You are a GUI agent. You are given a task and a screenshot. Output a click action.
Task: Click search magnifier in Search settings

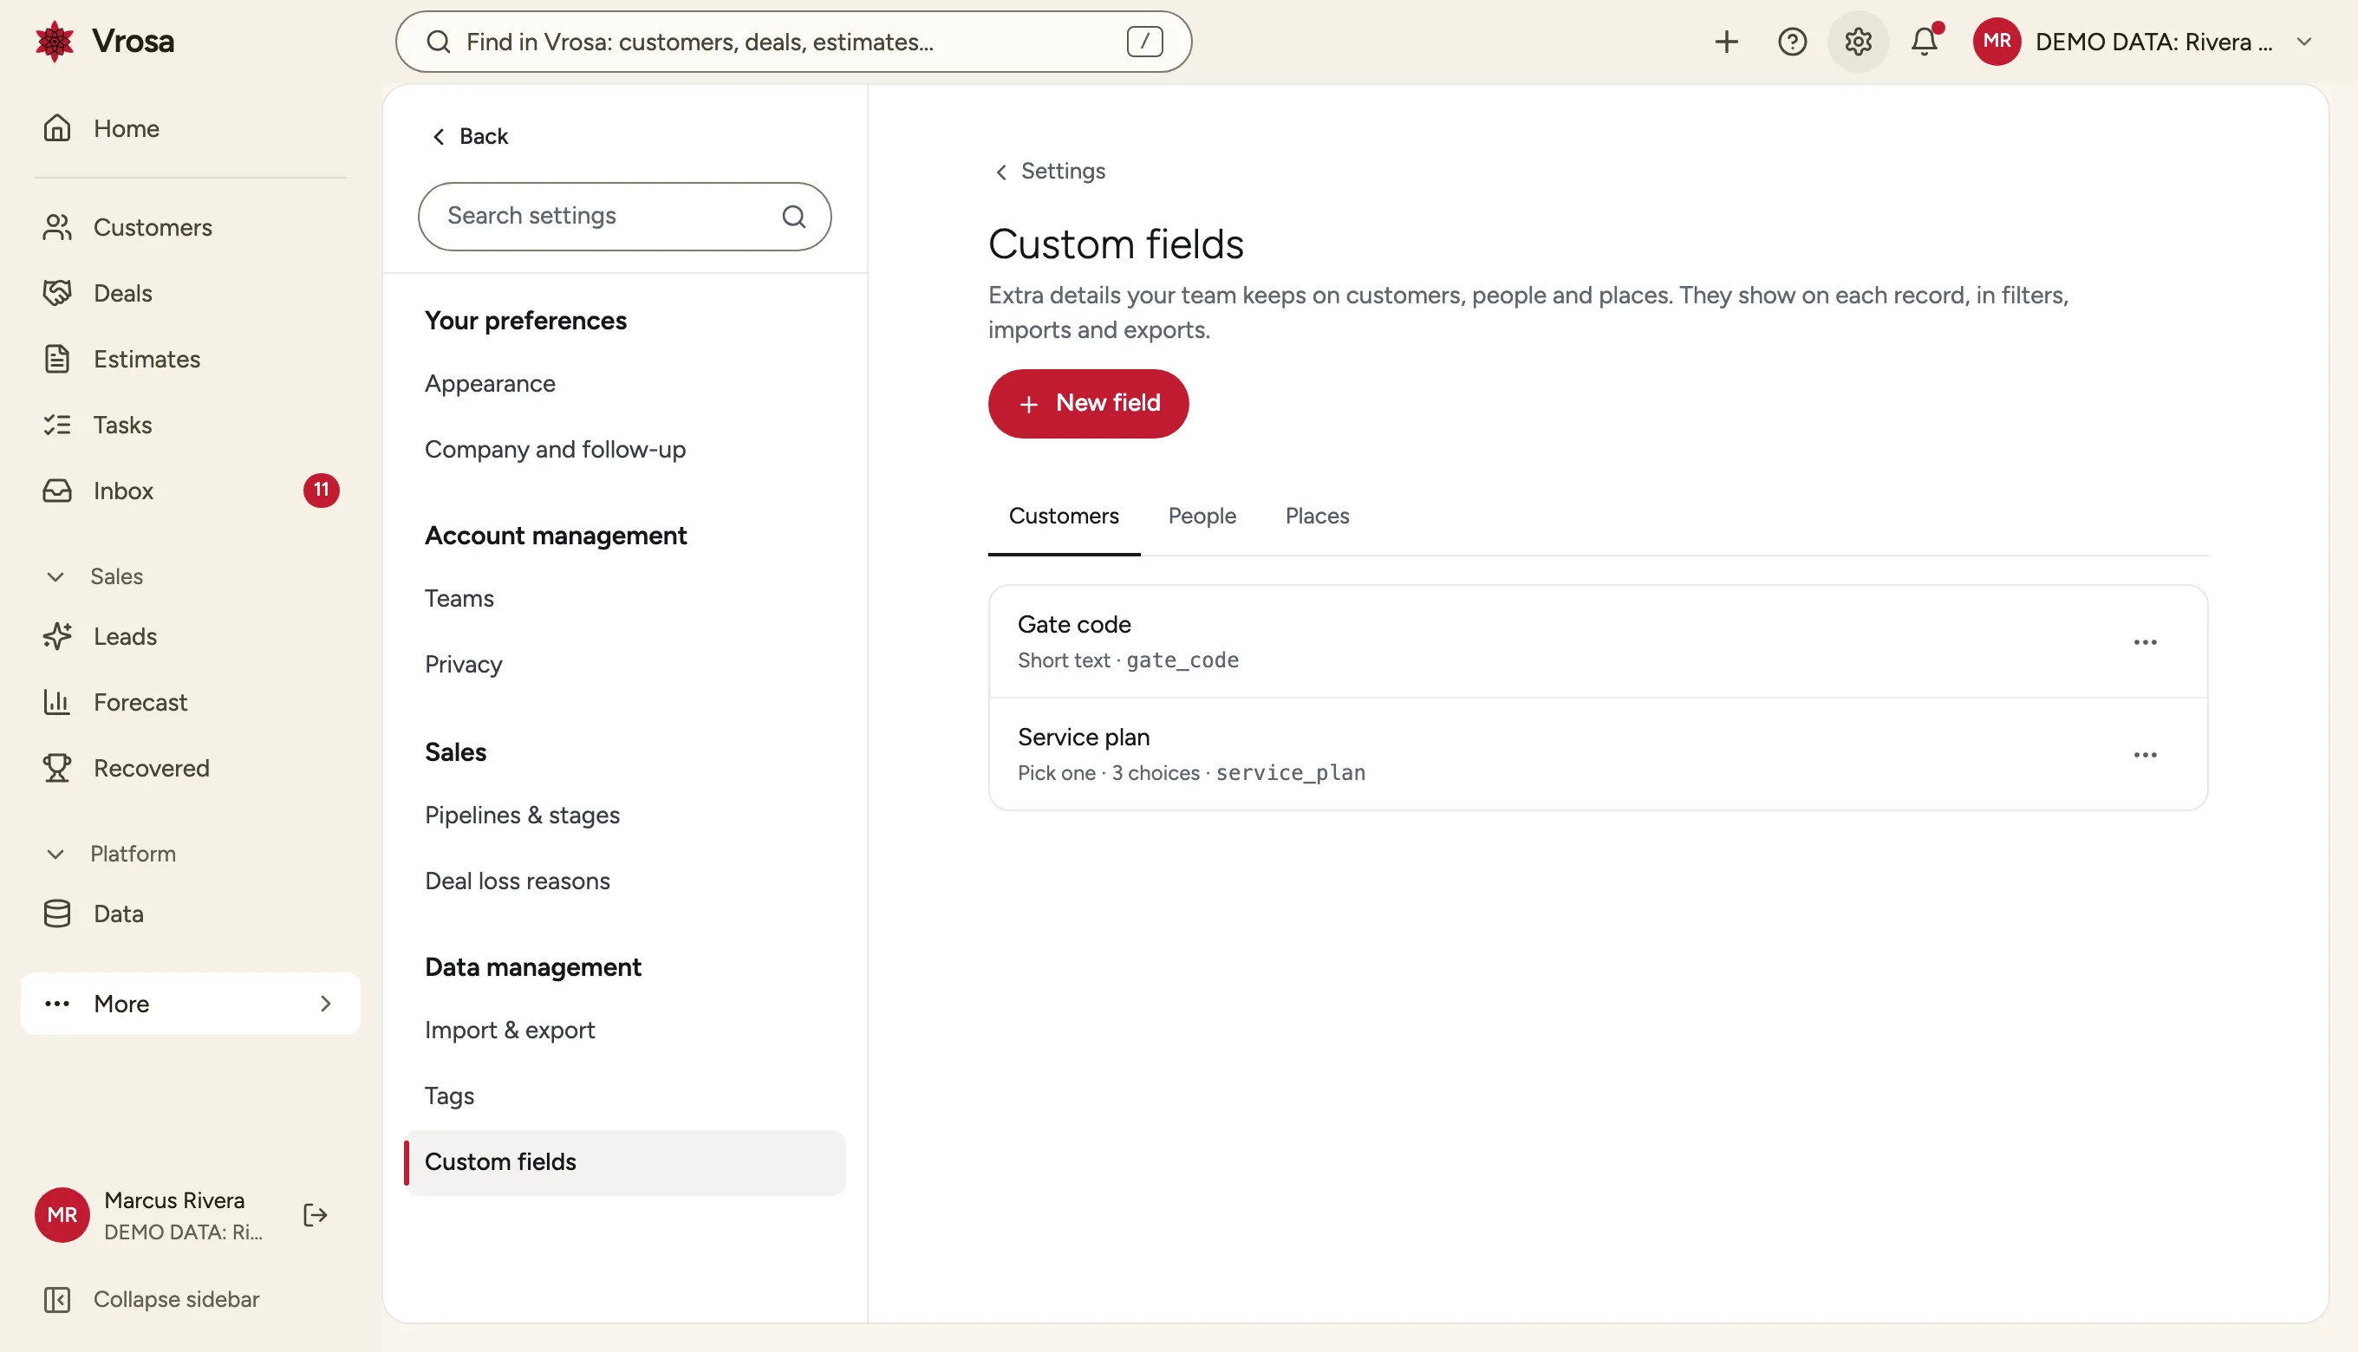(x=793, y=217)
